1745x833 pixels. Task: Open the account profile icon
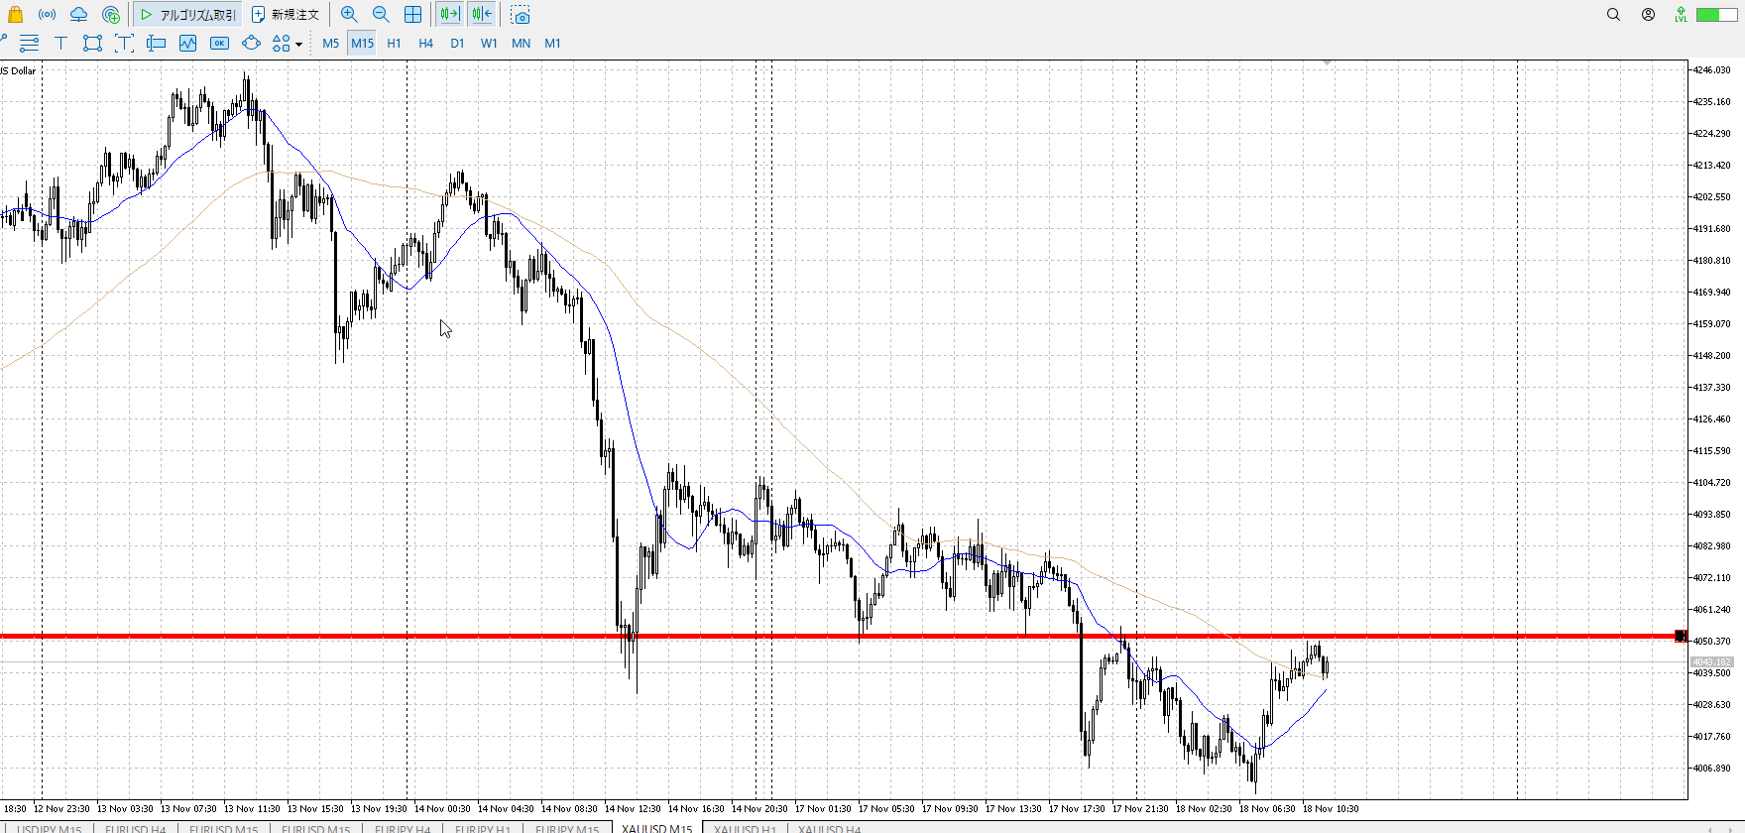[x=1648, y=15]
